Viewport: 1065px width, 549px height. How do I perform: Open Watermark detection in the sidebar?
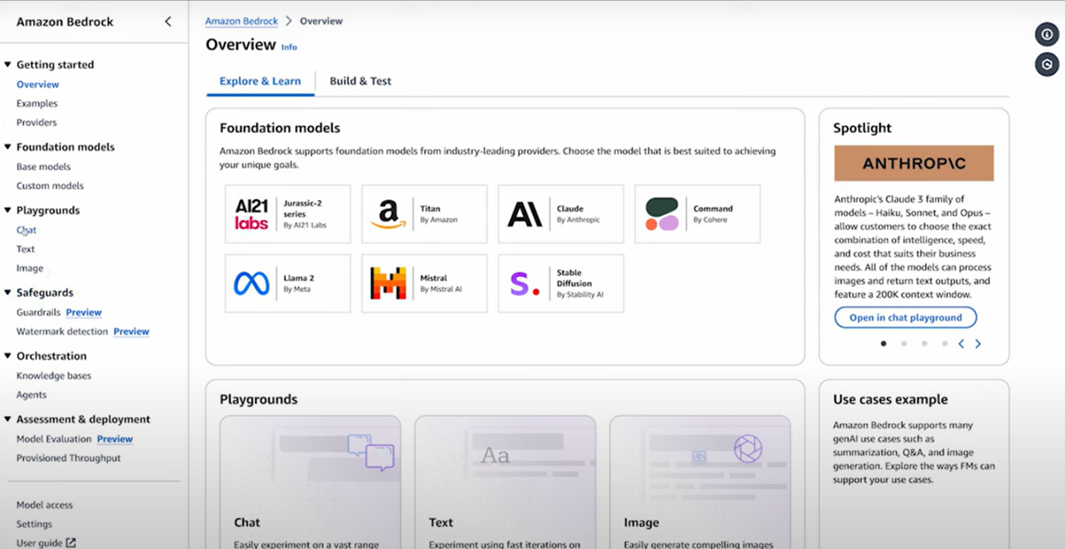click(x=62, y=331)
